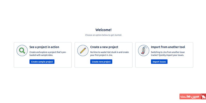Click the Welcome! title
Image resolution: width=206 pixels, height=103 pixels.
(104, 30)
